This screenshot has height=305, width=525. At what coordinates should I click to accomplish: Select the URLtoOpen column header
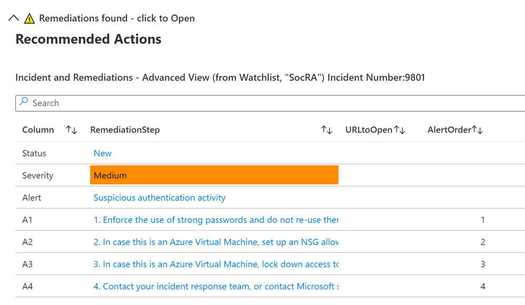click(x=369, y=130)
